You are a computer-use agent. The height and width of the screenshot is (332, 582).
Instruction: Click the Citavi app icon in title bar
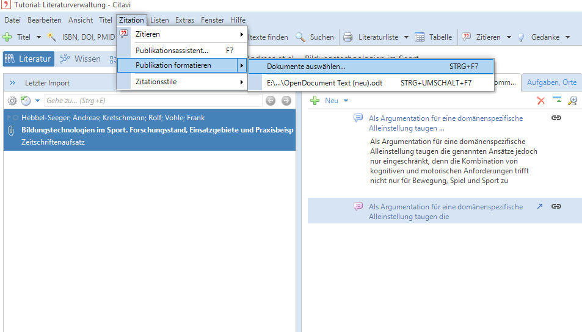6,4
